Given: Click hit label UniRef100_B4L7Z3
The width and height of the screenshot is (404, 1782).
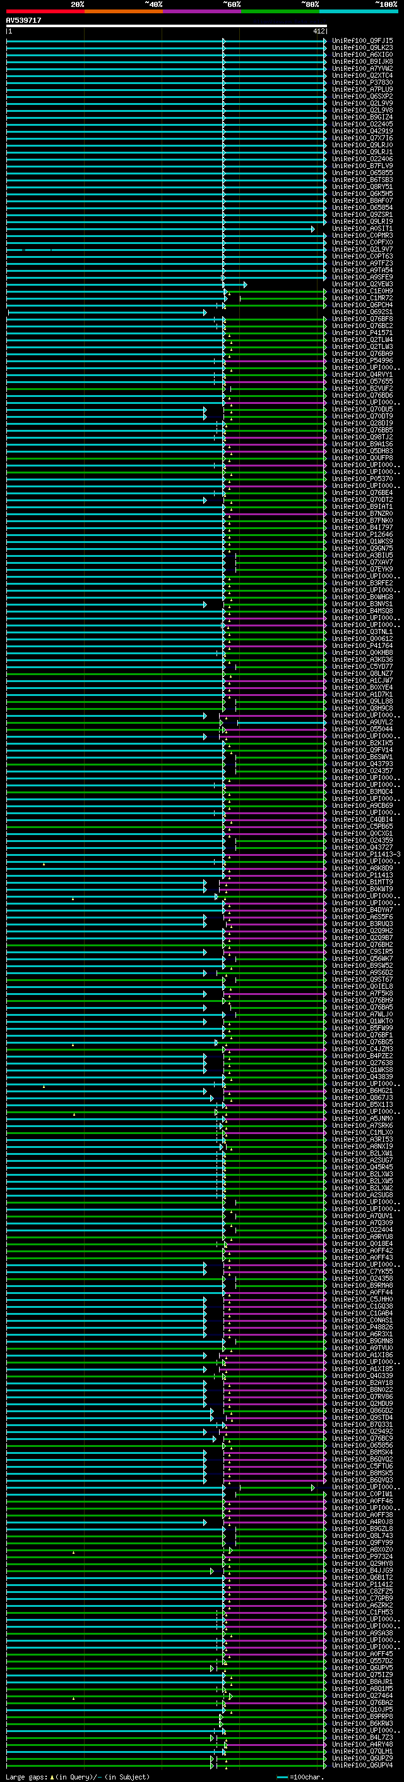Looking at the screenshot, I should (x=362, y=1738).
